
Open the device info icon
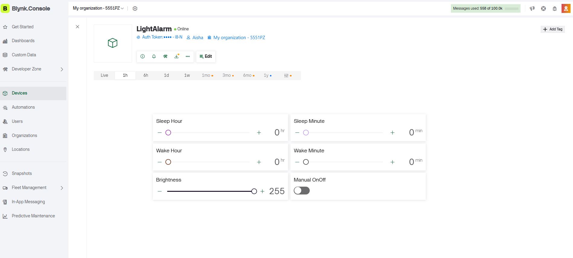point(143,56)
